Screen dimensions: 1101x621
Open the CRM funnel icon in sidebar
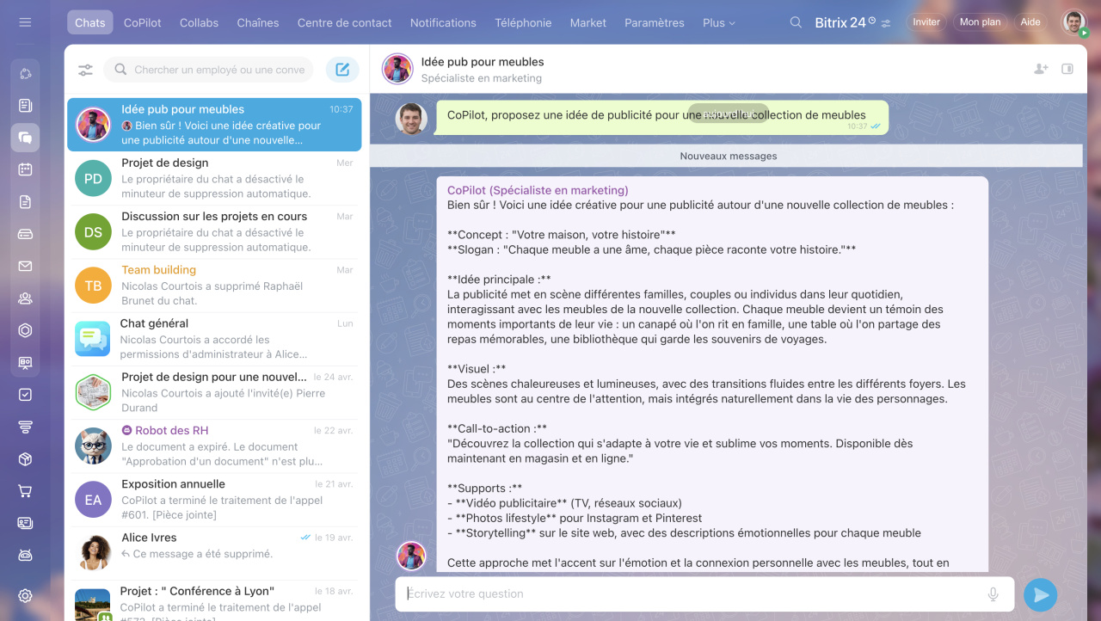pyautogui.click(x=25, y=427)
